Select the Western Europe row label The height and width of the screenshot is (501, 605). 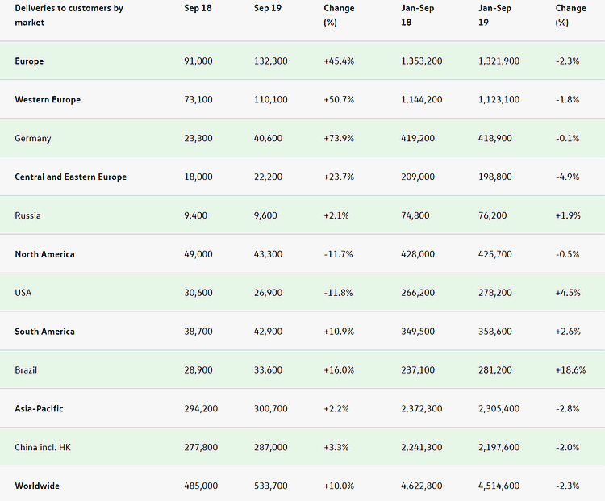[x=48, y=100]
